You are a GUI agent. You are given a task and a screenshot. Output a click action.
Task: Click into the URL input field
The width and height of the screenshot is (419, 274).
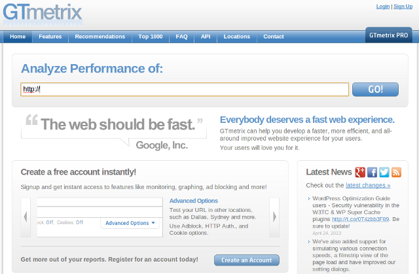click(184, 90)
